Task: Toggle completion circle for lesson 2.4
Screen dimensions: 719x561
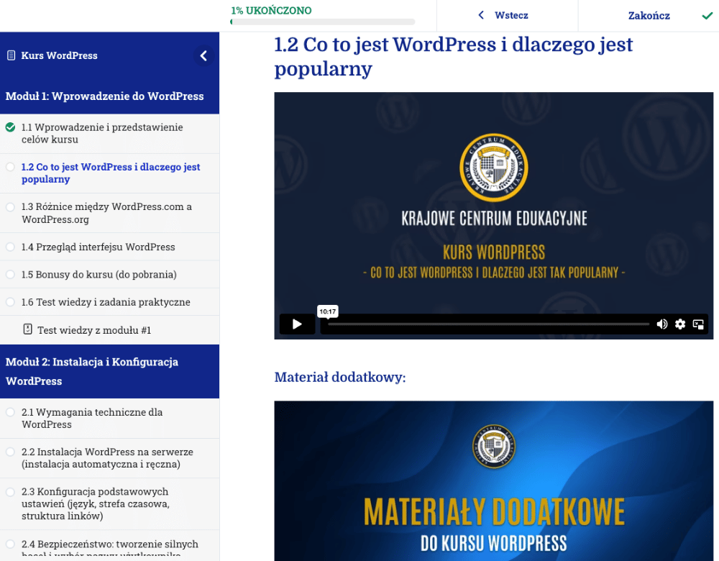Action: [x=10, y=544]
